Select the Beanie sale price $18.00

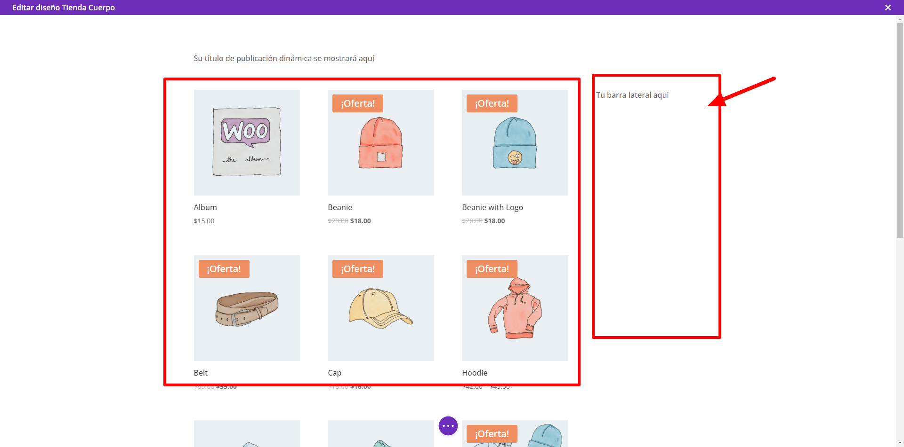pyautogui.click(x=361, y=221)
